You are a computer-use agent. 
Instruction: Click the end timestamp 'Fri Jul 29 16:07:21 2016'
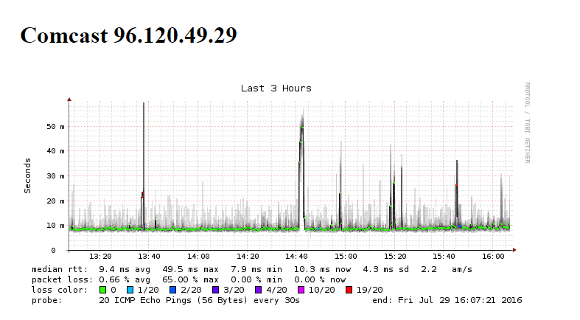click(460, 300)
